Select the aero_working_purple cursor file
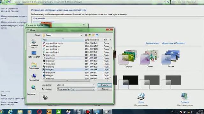The width and height of the screenshot is (204, 114). [54, 43]
